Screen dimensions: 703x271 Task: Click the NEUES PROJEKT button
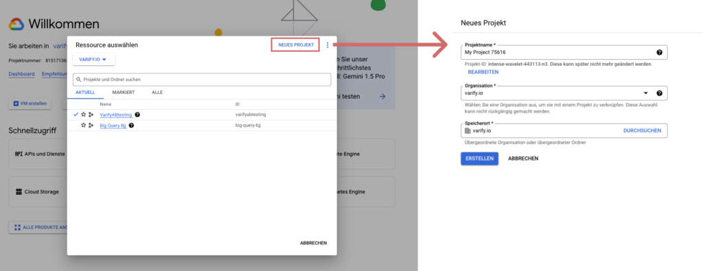point(295,45)
